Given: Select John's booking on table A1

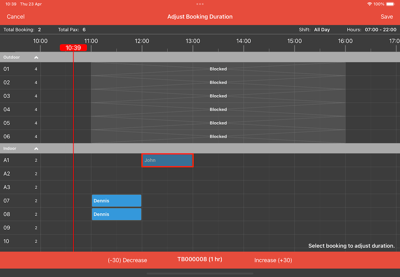Looking at the screenshot, I should pyautogui.click(x=167, y=160).
